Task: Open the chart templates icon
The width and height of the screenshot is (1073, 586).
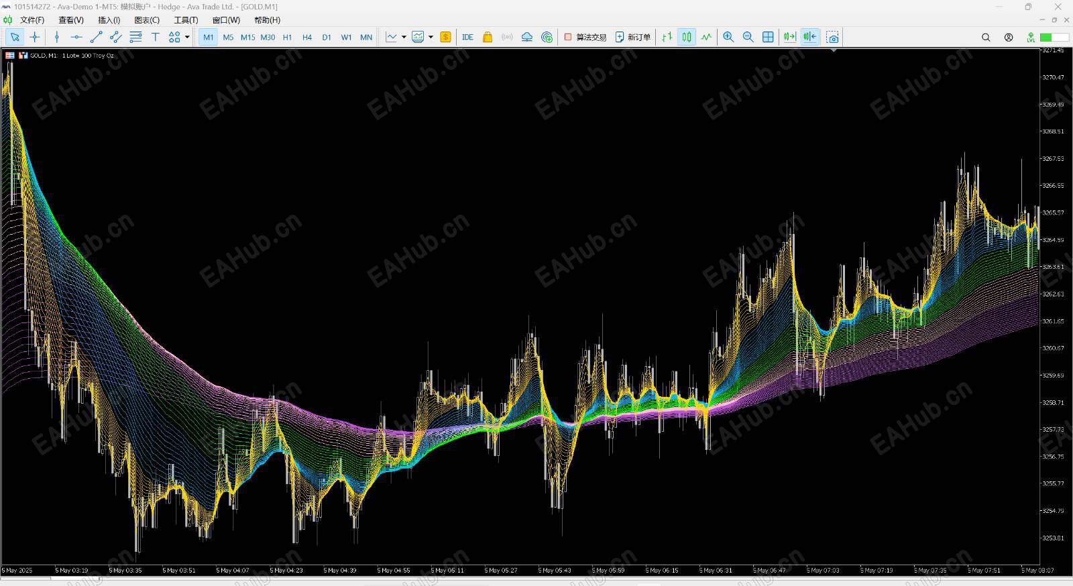Action: pyautogui.click(x=418, y=38)
